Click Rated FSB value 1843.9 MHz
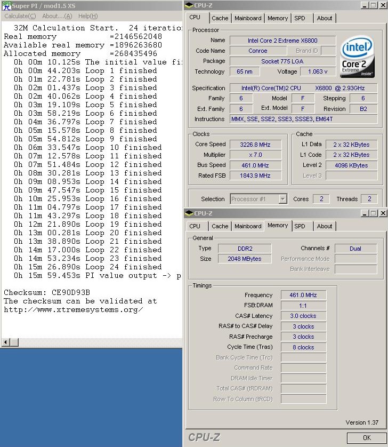This screenshot has width=388, height=447. click(255, 175)
